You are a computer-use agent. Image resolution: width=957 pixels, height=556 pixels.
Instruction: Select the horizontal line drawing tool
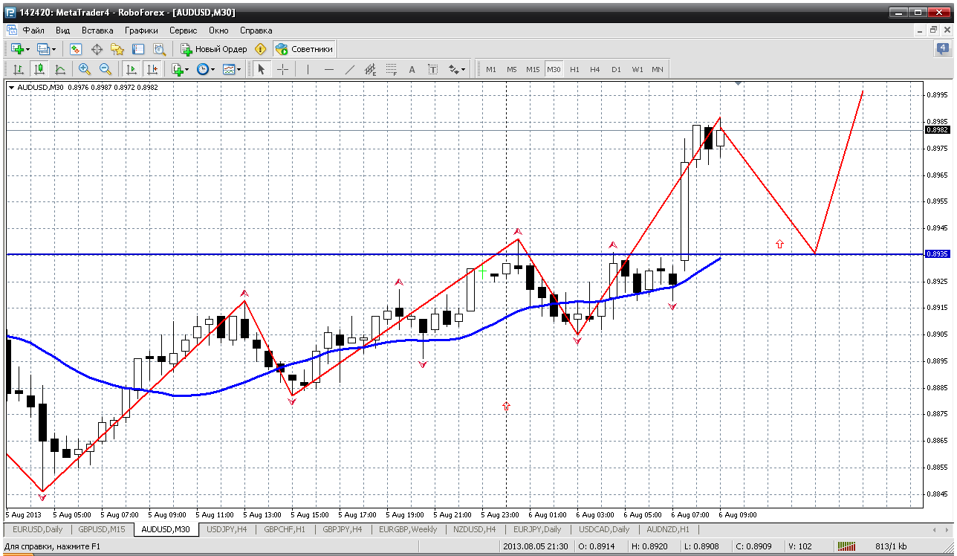click(329, 69)
